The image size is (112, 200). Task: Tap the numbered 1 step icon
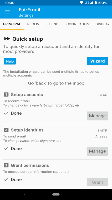(x=6, y=95)
